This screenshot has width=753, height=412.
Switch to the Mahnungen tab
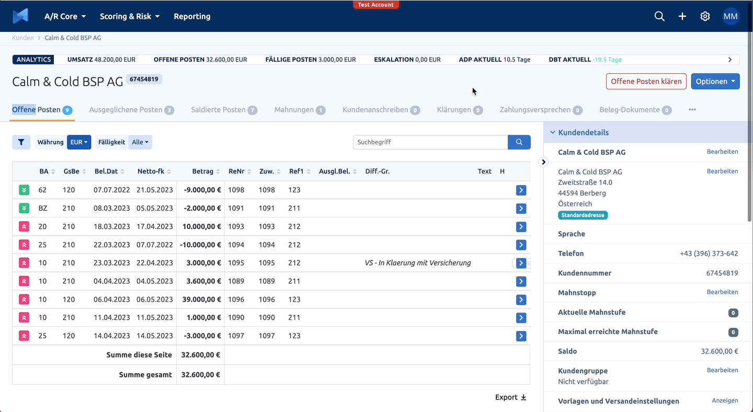(300, 110)
